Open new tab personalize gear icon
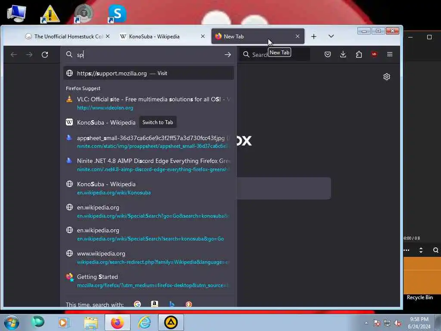The height and width of the screenshot is (331, 441). [387, 77]
